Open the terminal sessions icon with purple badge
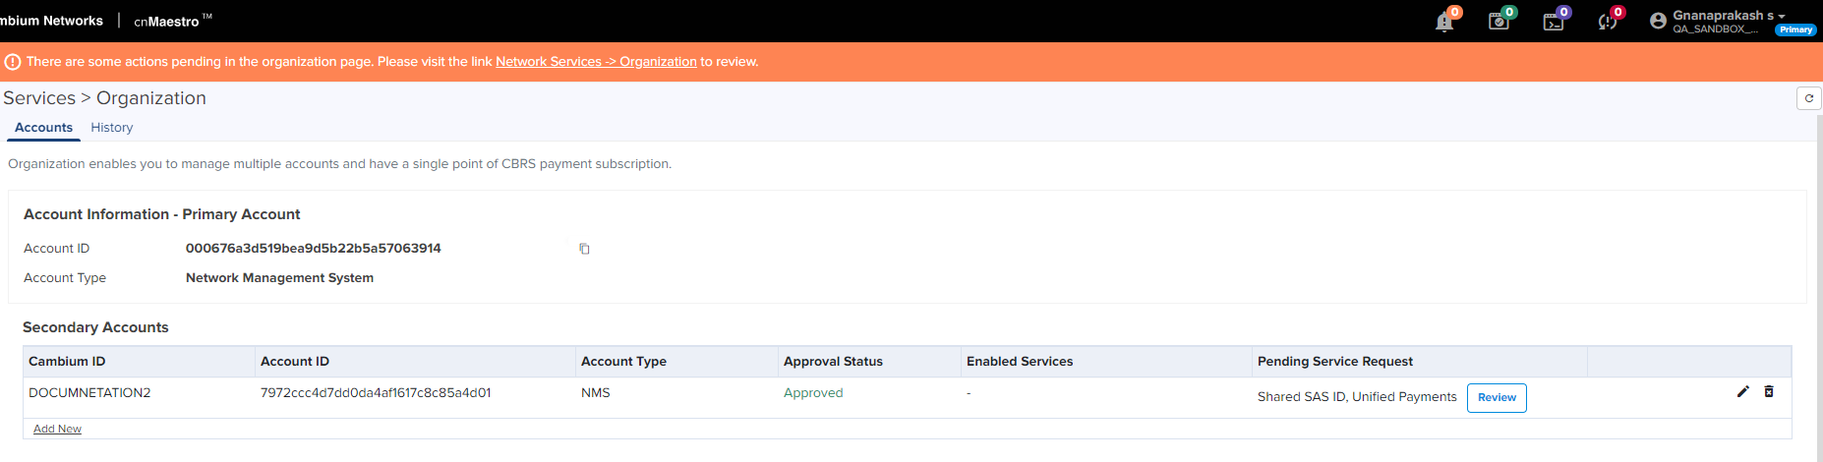The image size is (1823, 462). tap(1554, 22)
